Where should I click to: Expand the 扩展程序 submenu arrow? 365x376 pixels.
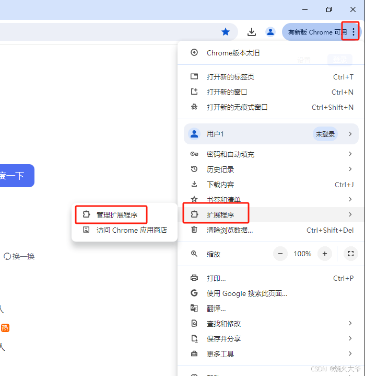click(350, 214)
